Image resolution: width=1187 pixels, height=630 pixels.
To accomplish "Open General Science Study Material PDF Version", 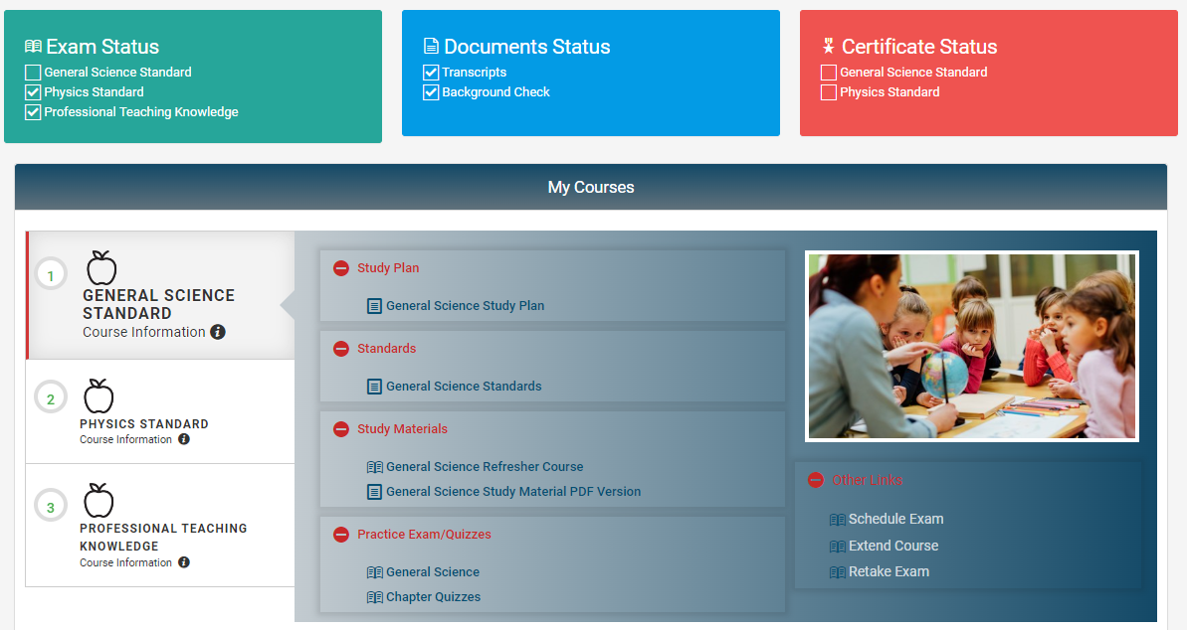I will (513, 491).
